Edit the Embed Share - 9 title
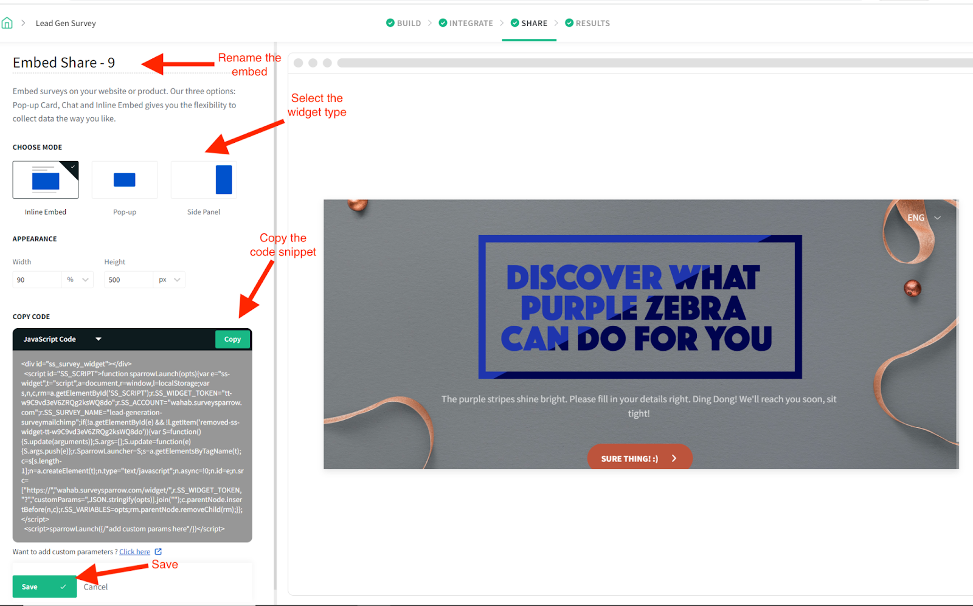973x606 pixels. pos(64,63)
